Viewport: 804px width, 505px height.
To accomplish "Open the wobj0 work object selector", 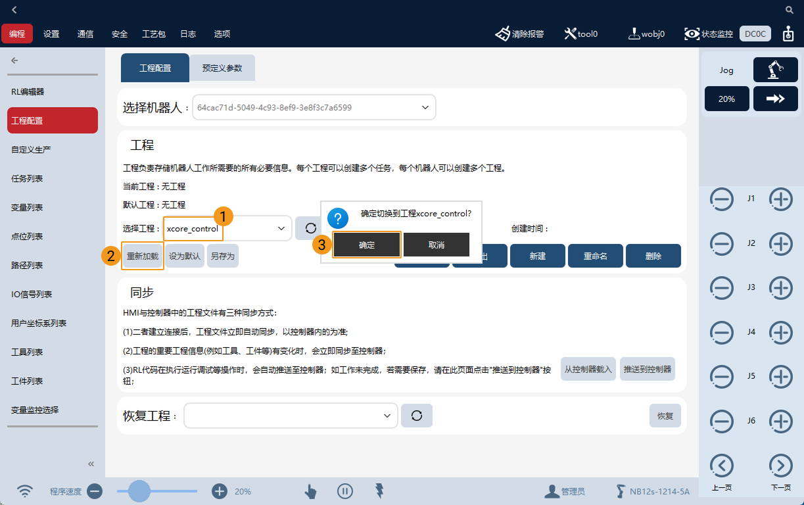I will 646,34.
